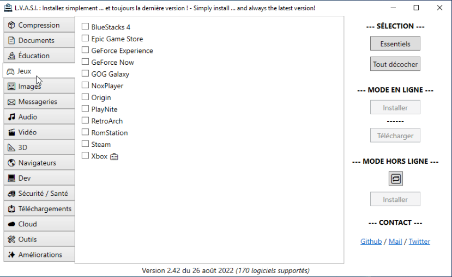The image size is (452, 277).
Task: Click the Jeux gamepad icon
Action: point(10,71)
